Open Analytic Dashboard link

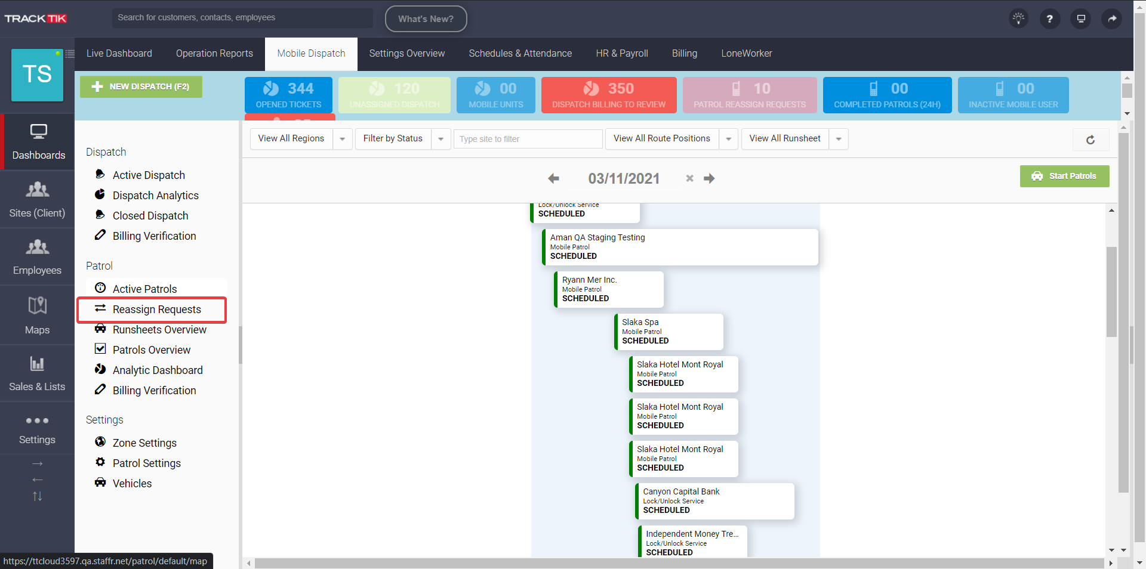click(x=158, y=370)
